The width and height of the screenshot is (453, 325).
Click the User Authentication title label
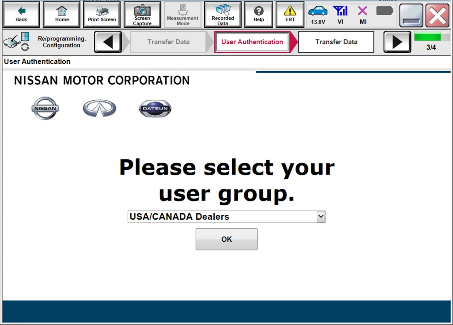pos(37,62)
